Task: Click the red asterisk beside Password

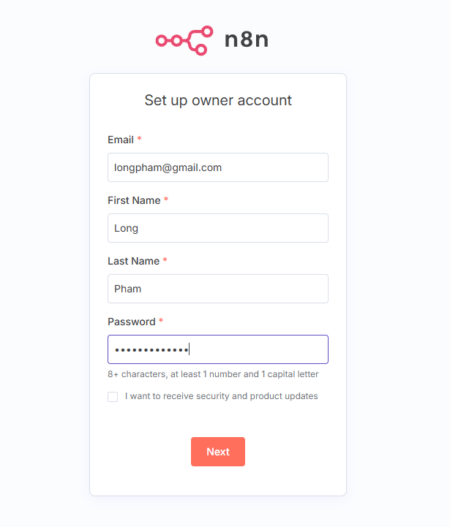Action: click(x=161, y=320)
